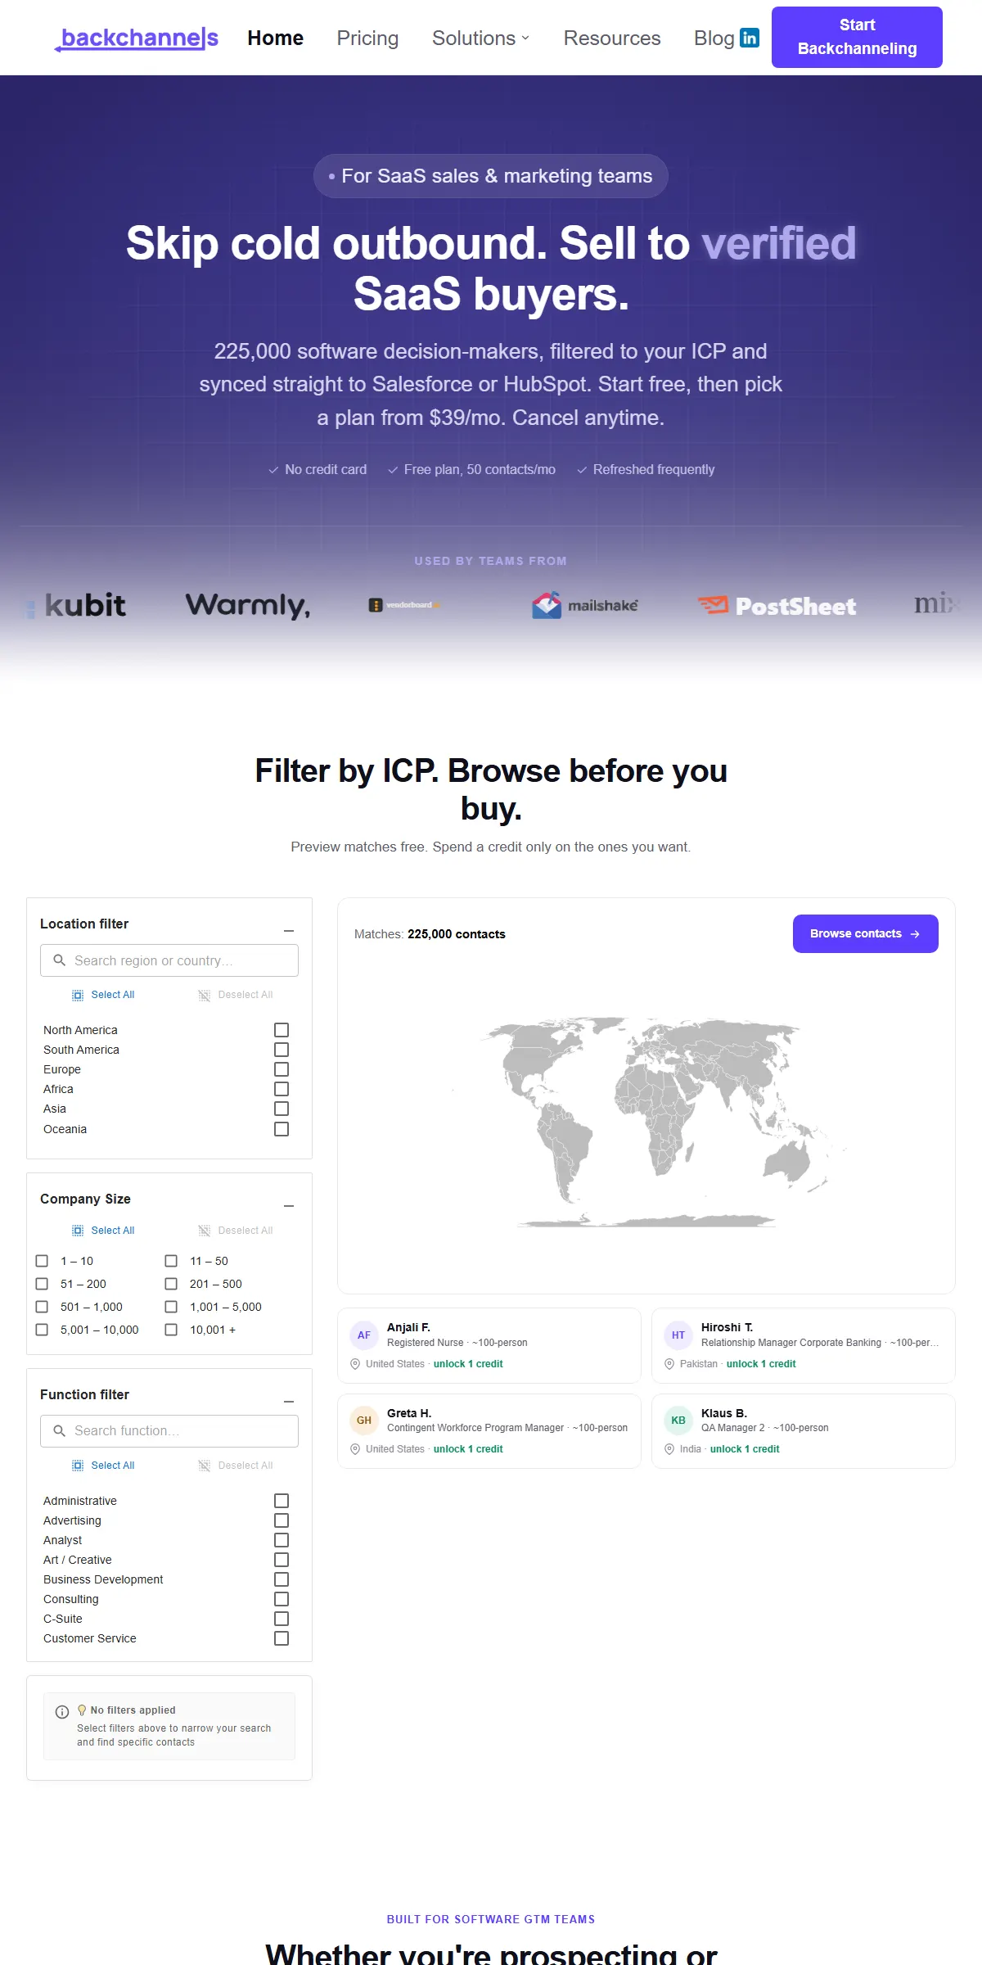Open the Blog LinkedIn icon
The image size is (982, 1965).
point(749,38)
